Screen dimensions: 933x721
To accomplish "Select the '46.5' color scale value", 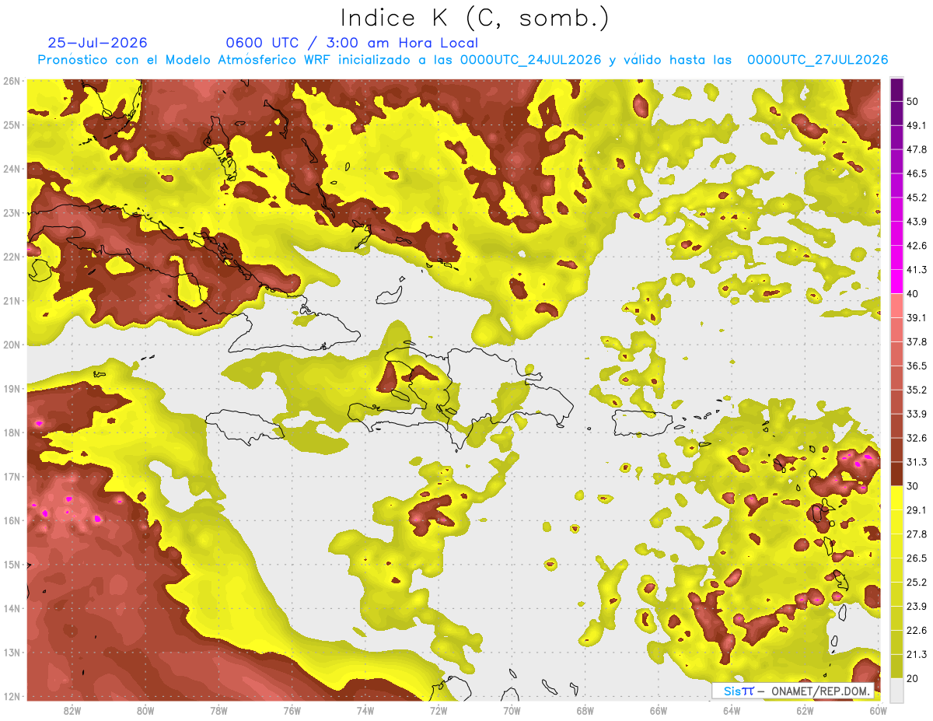I will (x=917, y=173).
